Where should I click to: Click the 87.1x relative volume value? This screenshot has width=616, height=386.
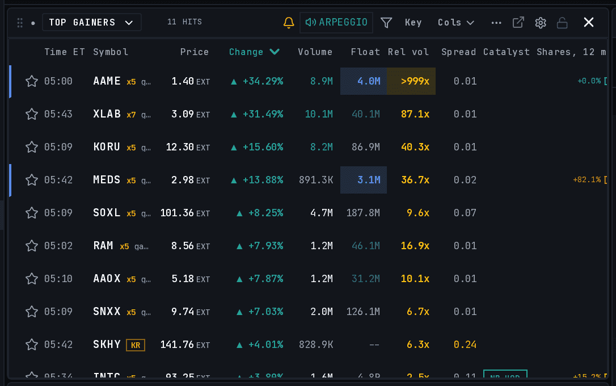coord(415,114)
